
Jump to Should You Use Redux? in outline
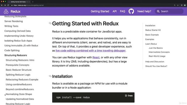click(x=156, y=66)
